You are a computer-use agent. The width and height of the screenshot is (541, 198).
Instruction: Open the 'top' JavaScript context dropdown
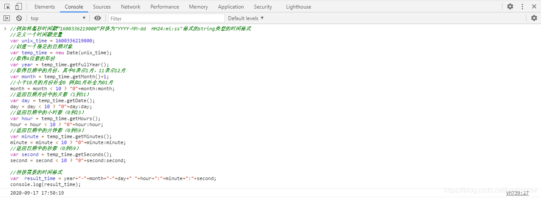pos(58,18)
